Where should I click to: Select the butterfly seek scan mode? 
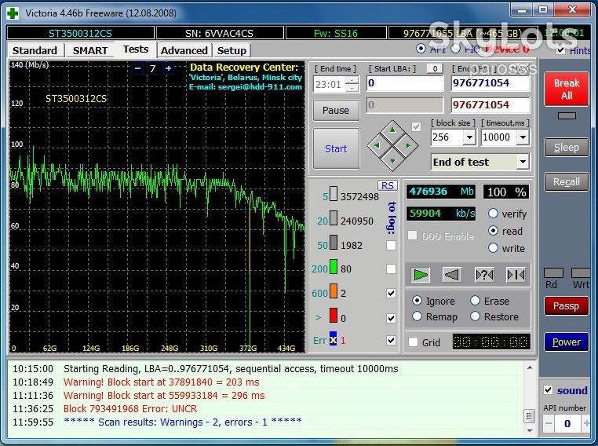pos(516,275)
